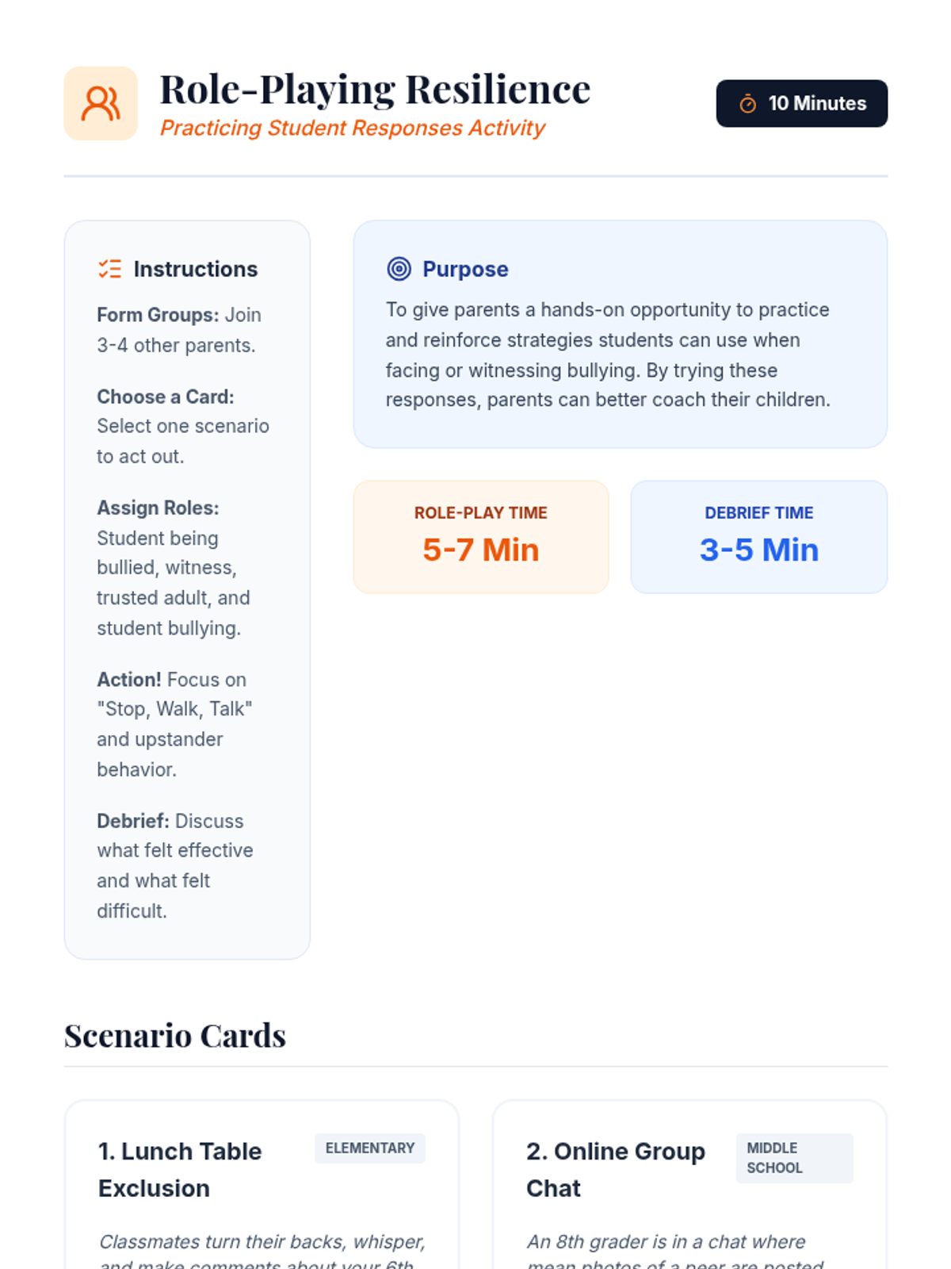Viewport: 951px width, 1269px height.
Task: Click the target icon beside Purpose
Action: pos(399,269)
